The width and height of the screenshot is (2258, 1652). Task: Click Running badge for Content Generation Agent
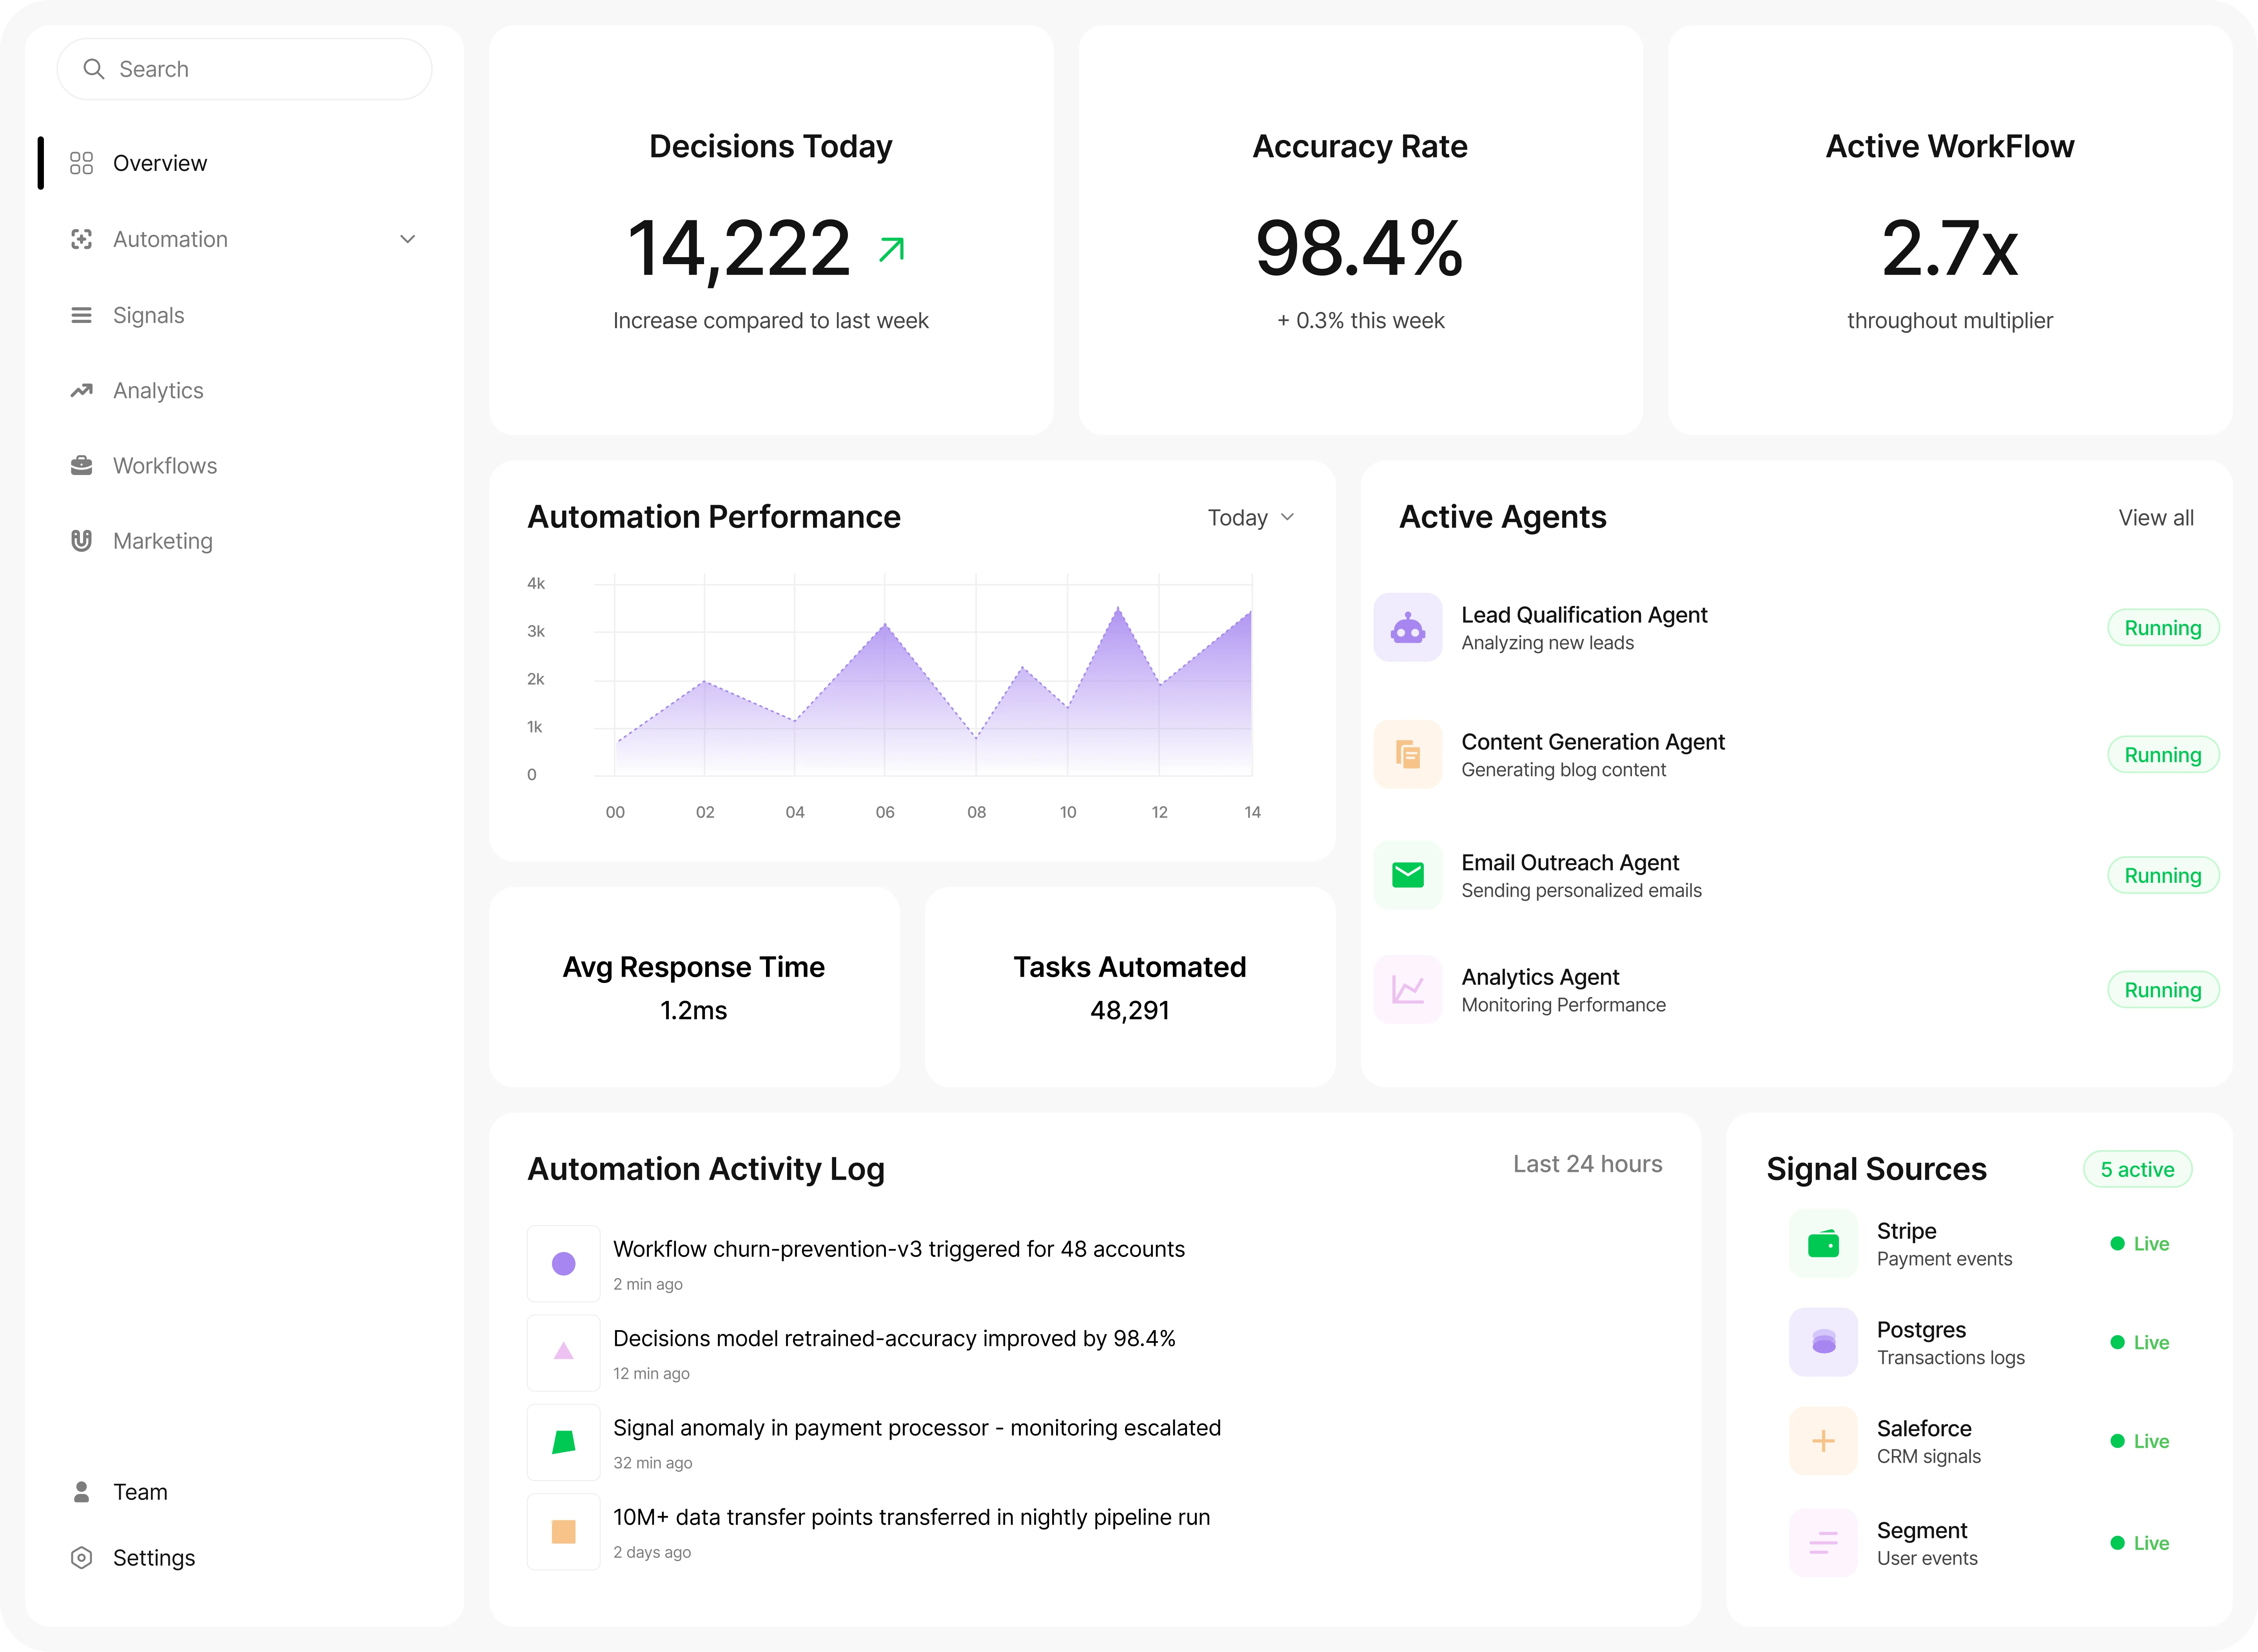(2163, 755)
